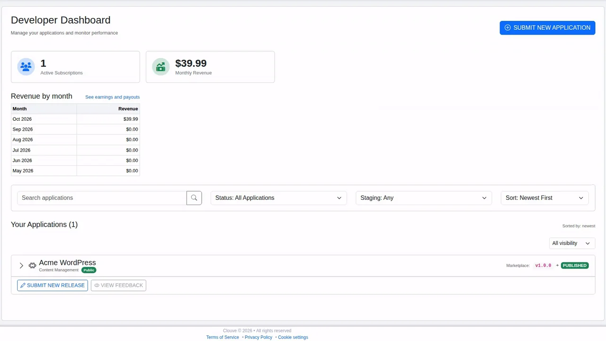This screenshot has height=341, width=606.
Task: Click the Your Applications (1) heading
Action: pos(44,224)
